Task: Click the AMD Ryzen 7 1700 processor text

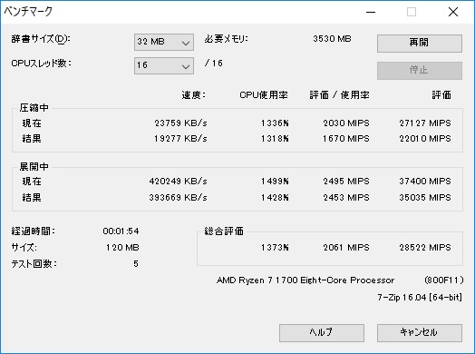Action: pos(305,280)
